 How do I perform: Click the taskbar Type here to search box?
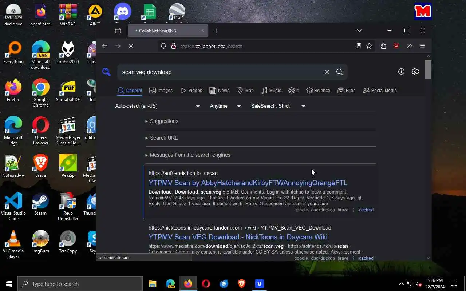[80, 284]
